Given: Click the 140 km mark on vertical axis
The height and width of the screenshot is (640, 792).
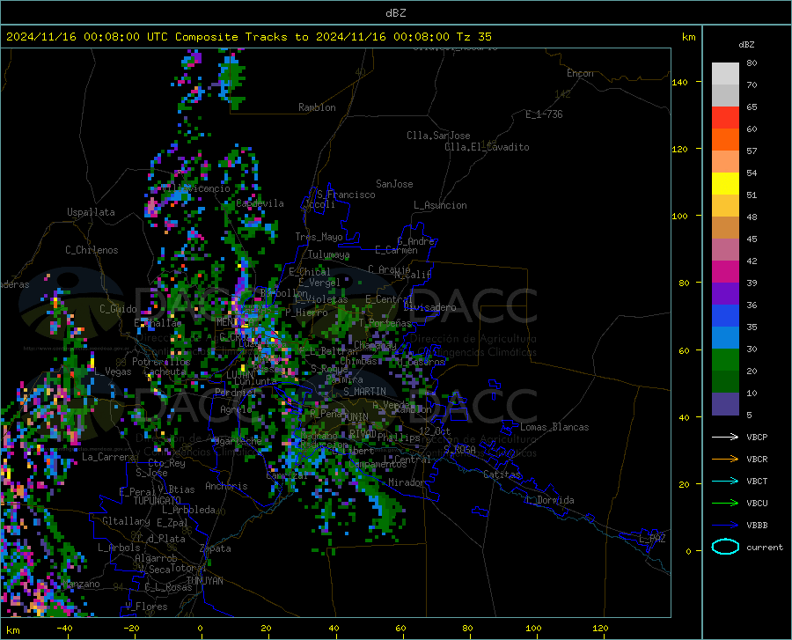Looking at the screenshot, I should tap(679, 82).
